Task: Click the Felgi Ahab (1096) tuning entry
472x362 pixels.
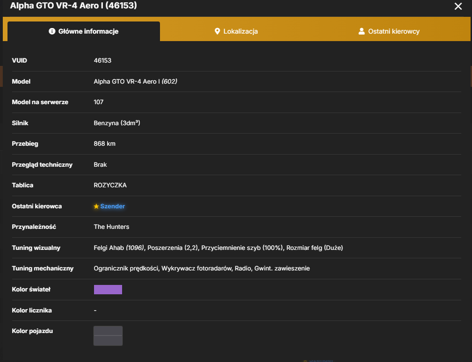Action: click(119, 248)
